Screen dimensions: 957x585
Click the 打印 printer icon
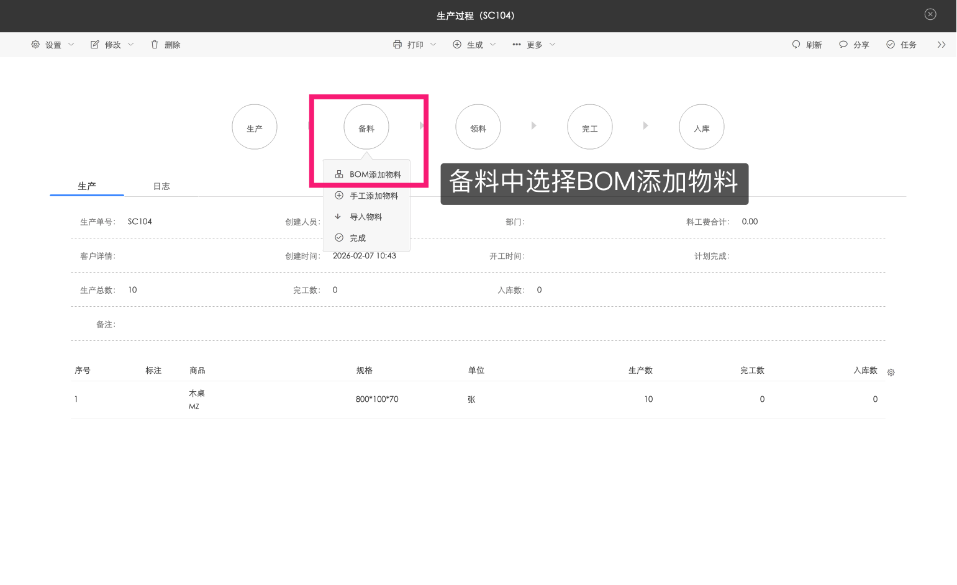[x=397, y=44]
